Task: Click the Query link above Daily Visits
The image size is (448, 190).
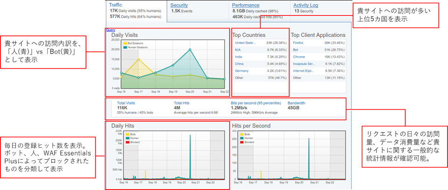Action: point(111,30)
